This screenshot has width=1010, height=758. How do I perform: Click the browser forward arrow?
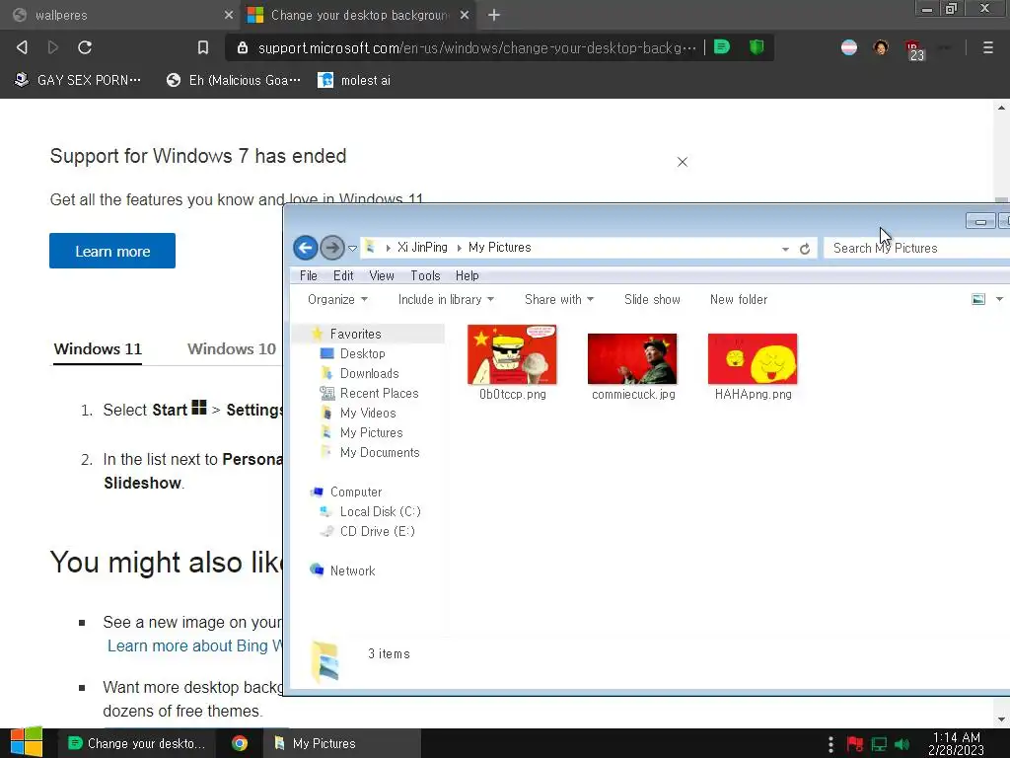53,47
